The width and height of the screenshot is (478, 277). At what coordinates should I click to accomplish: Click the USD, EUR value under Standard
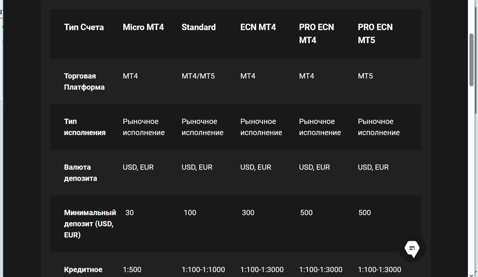pyautogui.click(x=197, y=167)
